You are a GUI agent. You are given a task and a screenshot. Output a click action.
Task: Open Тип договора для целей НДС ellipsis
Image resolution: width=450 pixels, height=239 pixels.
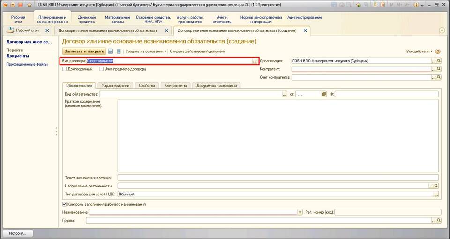tap(436, 194)
